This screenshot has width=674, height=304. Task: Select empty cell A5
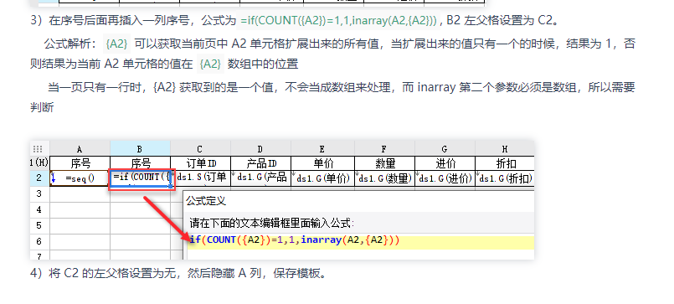[x=80, y=226]
